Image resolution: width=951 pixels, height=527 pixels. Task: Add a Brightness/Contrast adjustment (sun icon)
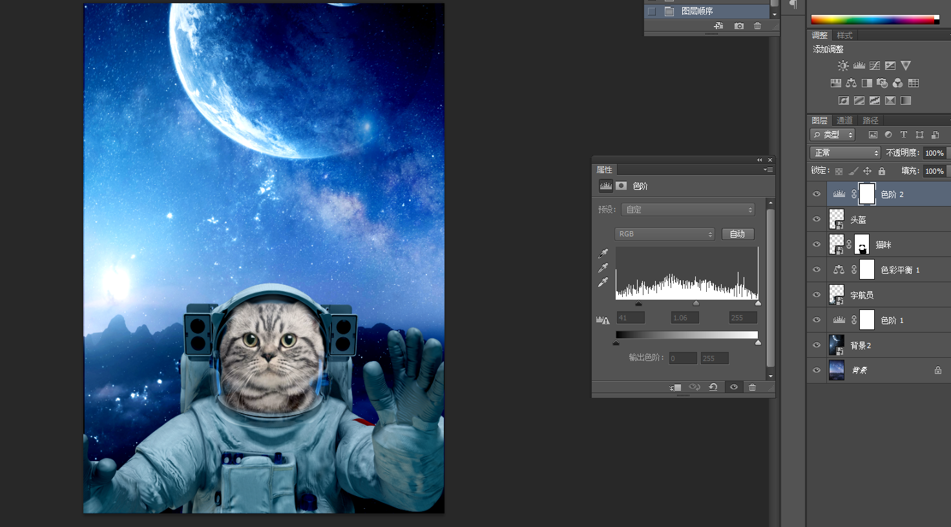point(843,66)
